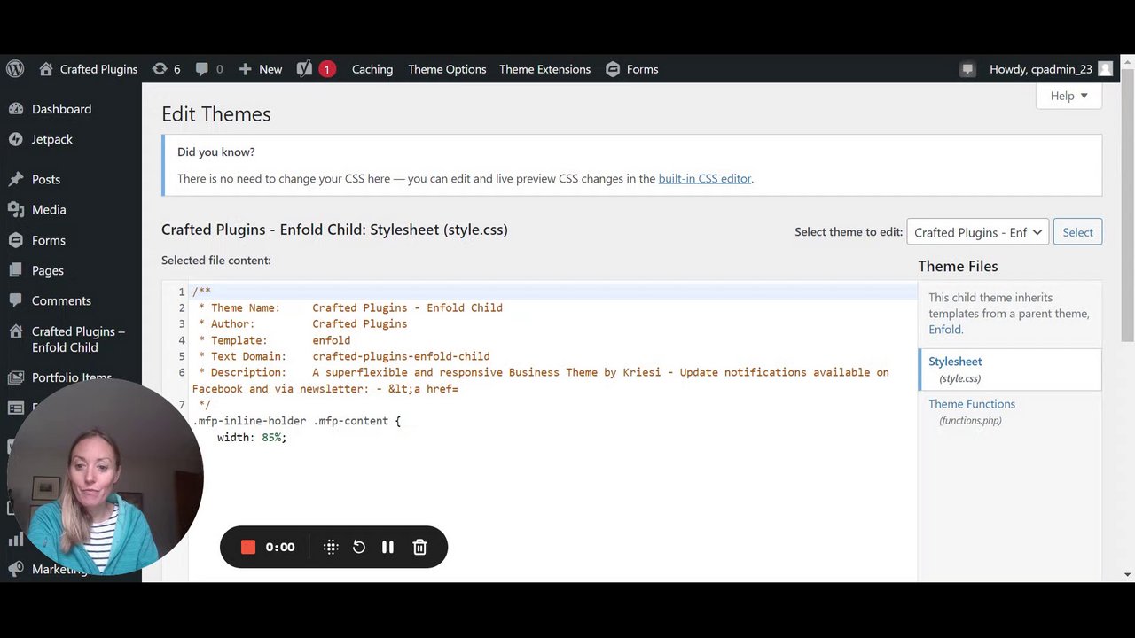Pause the screen recording
1135x638 pixels.
pos(387,547)
